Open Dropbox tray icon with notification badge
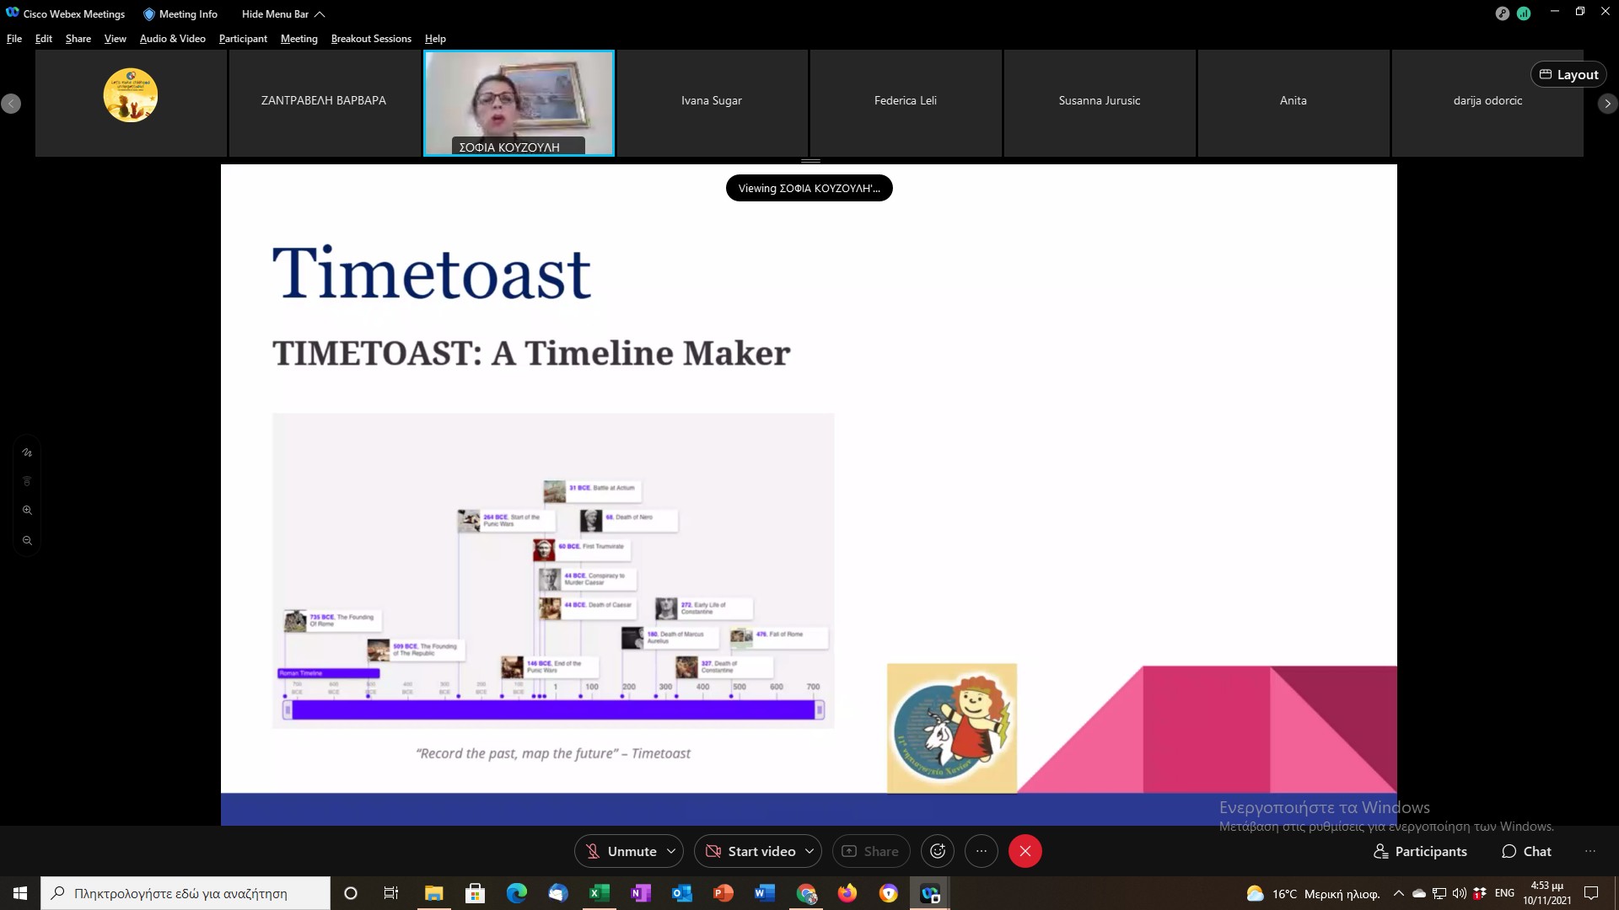The height and width of the screenshot is (910, 1619). [x=1480, y=893]
